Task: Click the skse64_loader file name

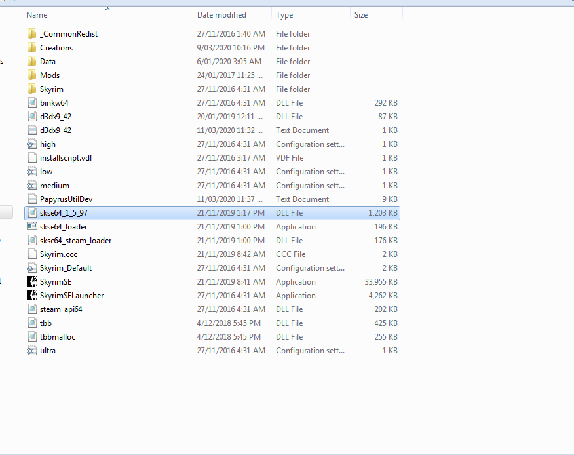Action: pyautogui.click(x=64, y=227)
